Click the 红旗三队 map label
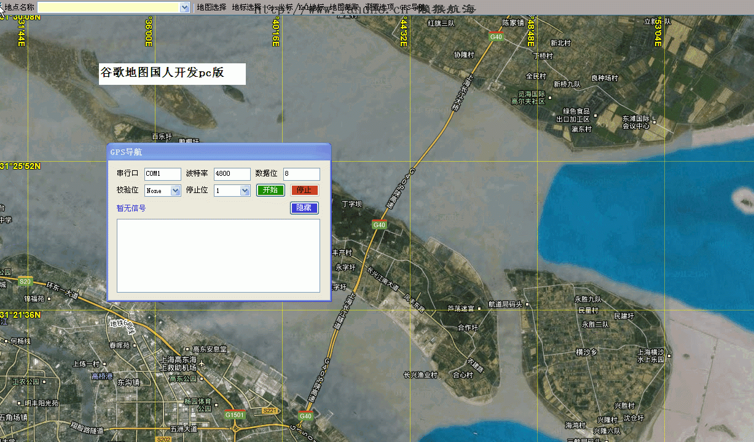 441,23
